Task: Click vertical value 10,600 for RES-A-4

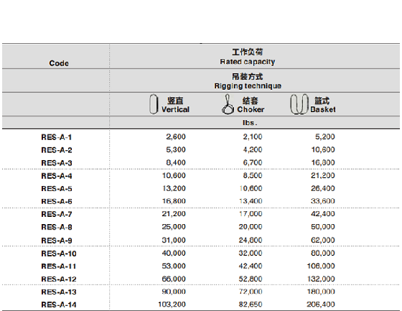Action: pos(174,175)
